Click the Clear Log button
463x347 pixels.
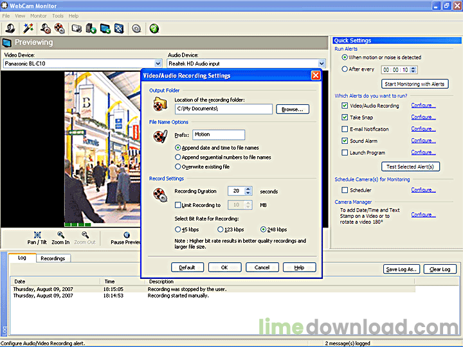click(x=440, y=269)
